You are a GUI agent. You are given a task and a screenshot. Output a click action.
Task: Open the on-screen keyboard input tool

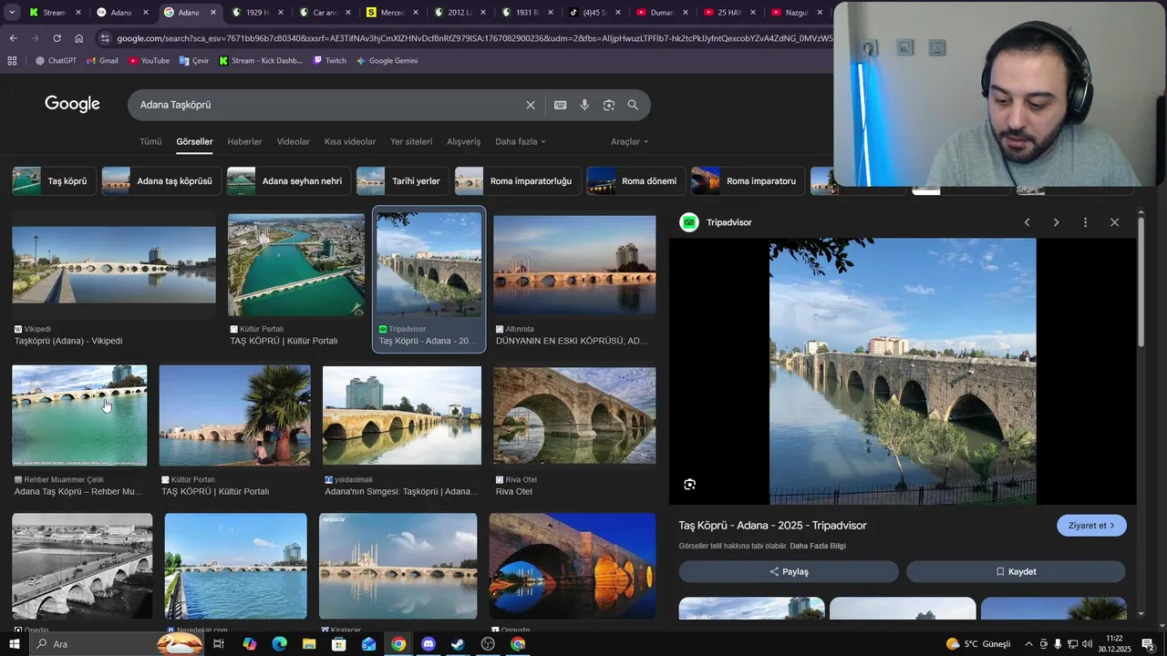[561, 105]
